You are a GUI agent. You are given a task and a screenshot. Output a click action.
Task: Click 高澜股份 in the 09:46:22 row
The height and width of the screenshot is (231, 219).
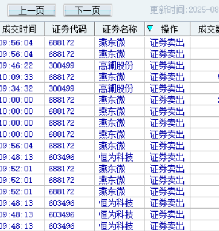click(116, 65)
